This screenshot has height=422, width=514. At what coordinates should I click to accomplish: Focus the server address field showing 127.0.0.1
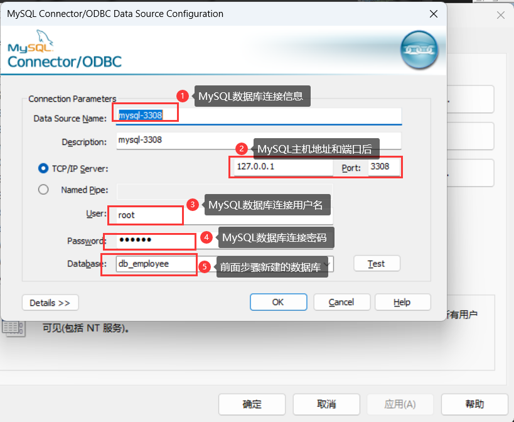(x=284, y=167)
